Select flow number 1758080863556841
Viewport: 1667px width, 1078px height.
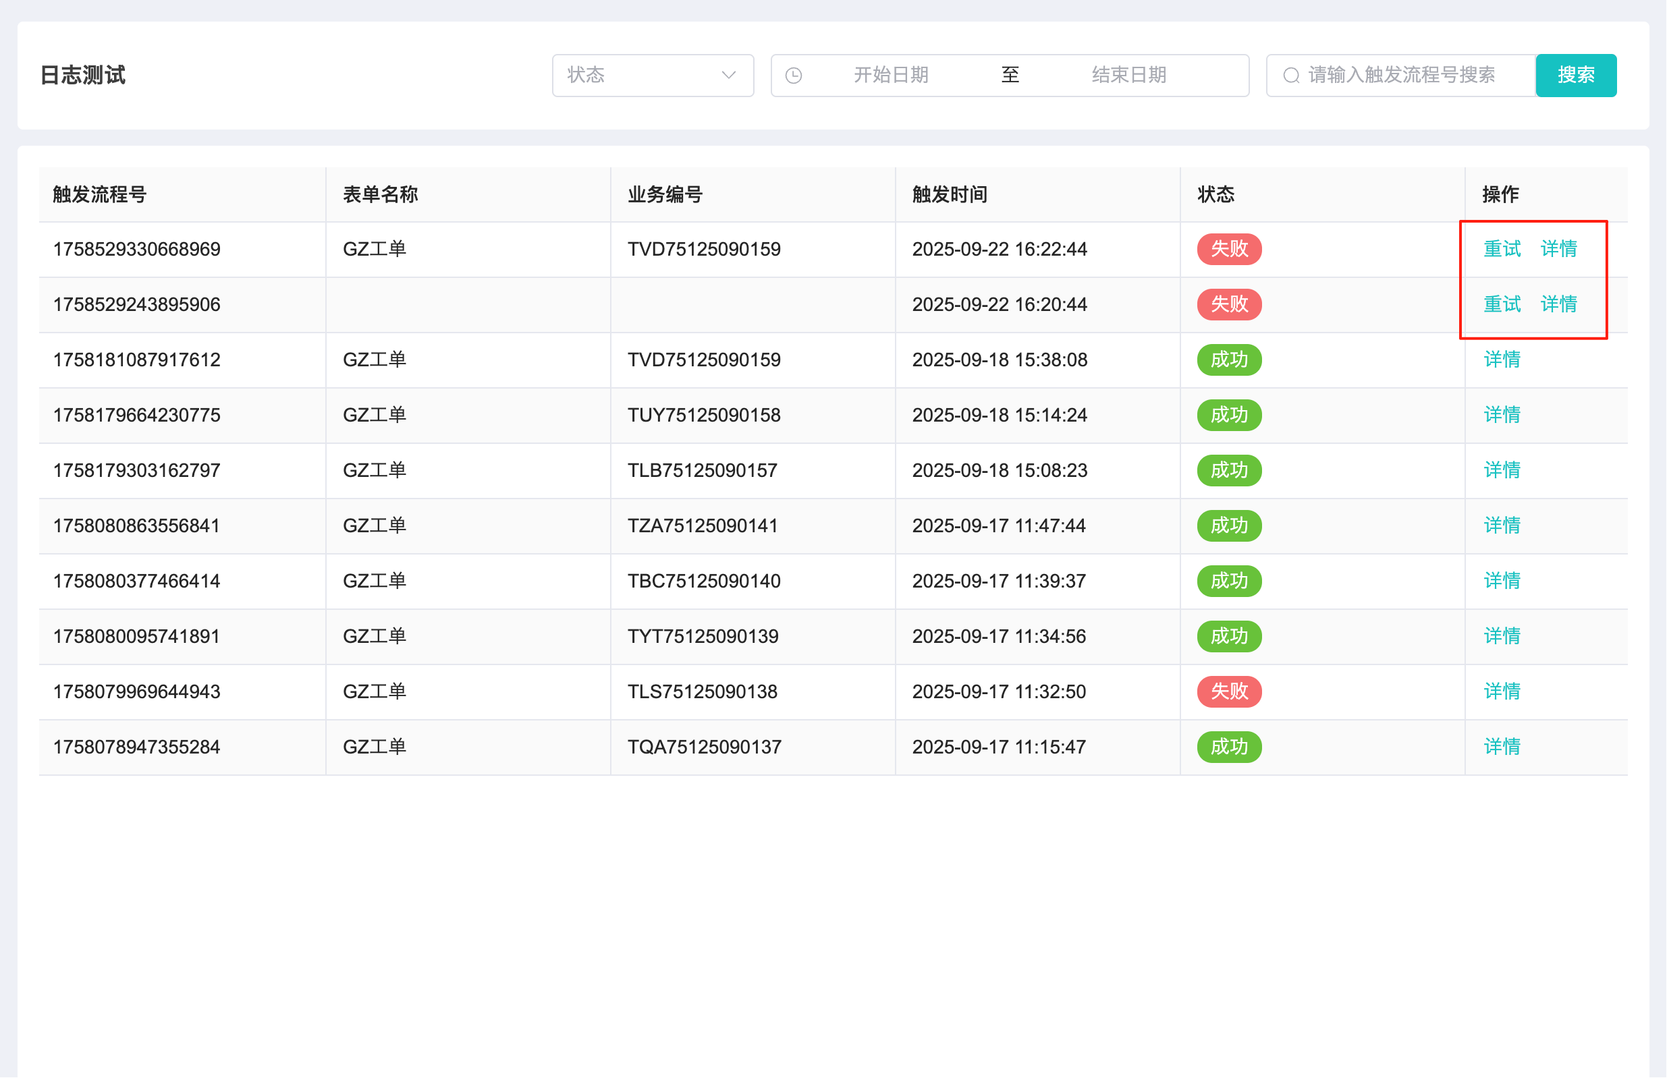pyautogui.click(x=136, y=526)
